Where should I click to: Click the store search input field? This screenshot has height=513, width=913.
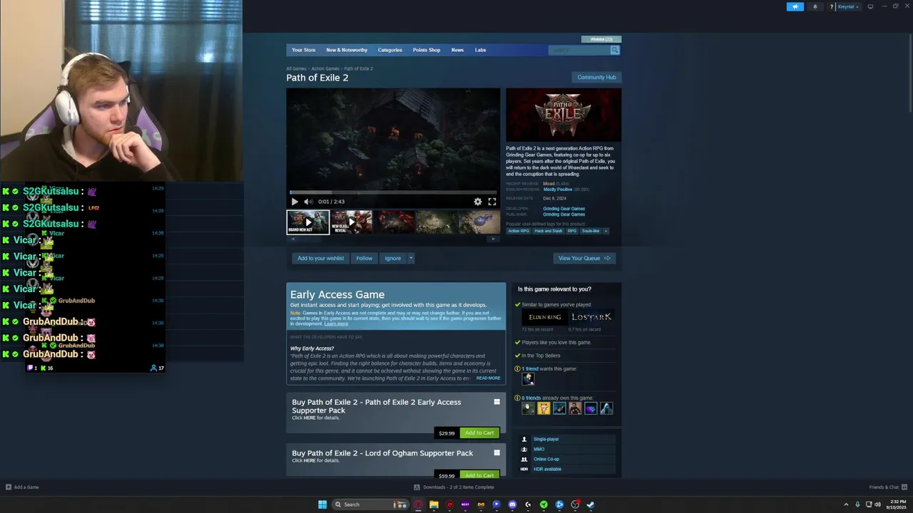[579, 50]
